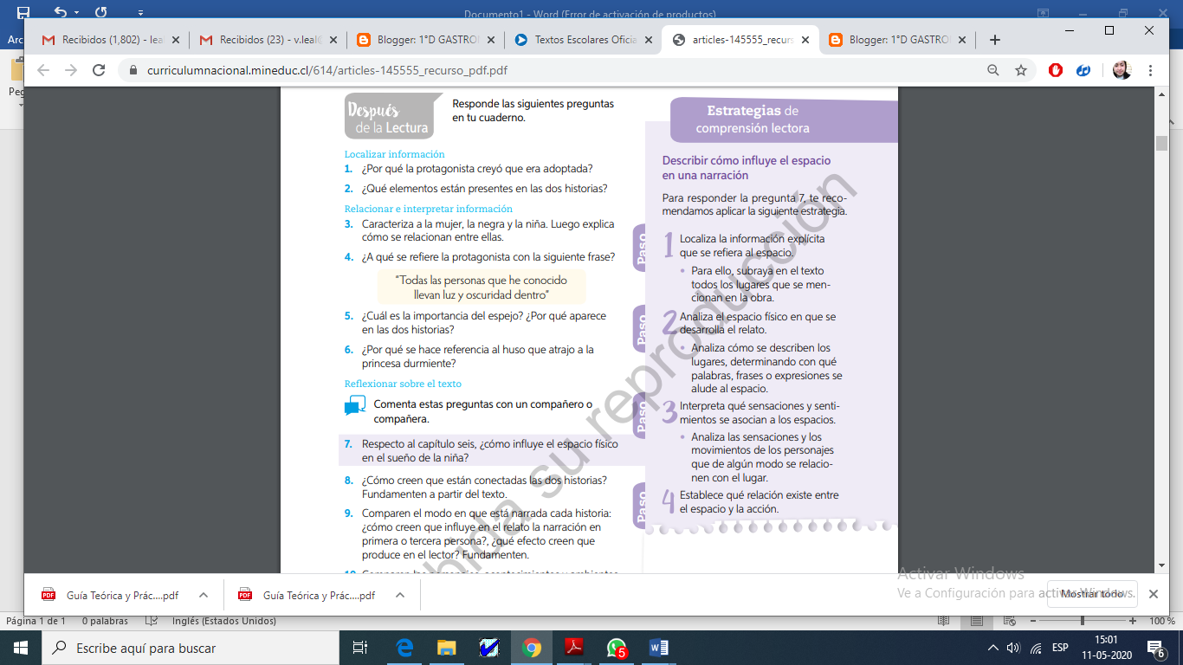Image resolution: width=1183 pixels, height=665 pixels.
Task: Click the PDF vertical scrollbar thumb
Action: click(1161, 143)
